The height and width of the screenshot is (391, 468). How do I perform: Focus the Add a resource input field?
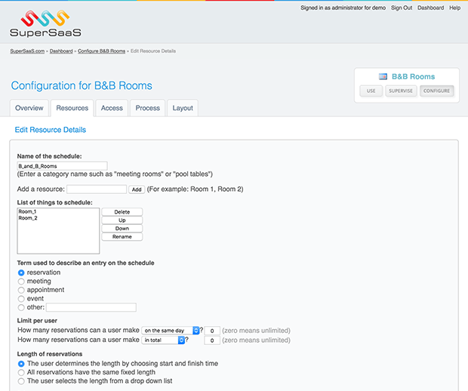(97, 189)
